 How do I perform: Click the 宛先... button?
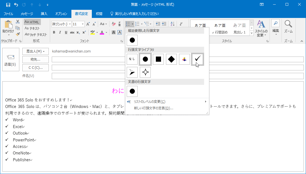(35, 60)
